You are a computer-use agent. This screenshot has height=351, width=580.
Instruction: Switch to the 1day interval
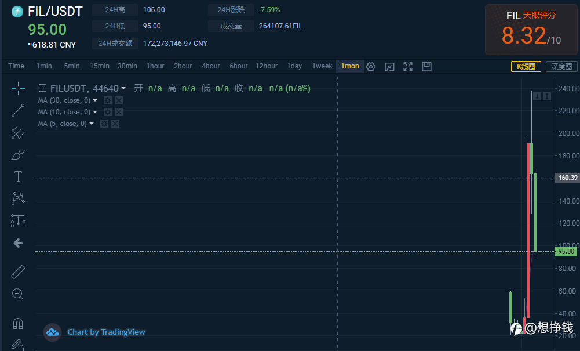[x=294, y=66]
